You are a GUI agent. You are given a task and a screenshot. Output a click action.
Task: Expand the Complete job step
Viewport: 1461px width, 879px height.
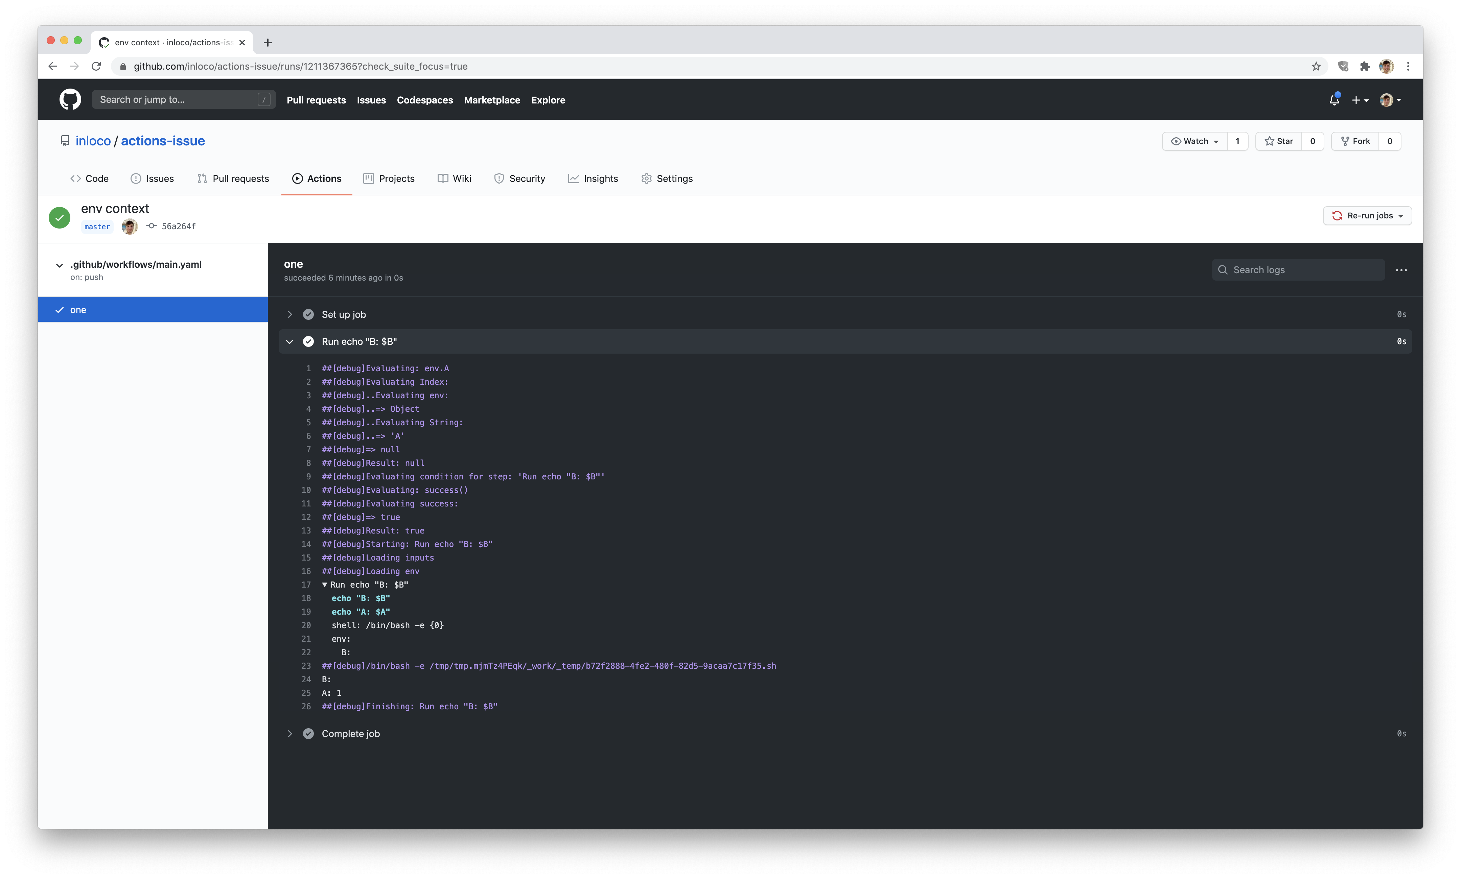point(290,733)
